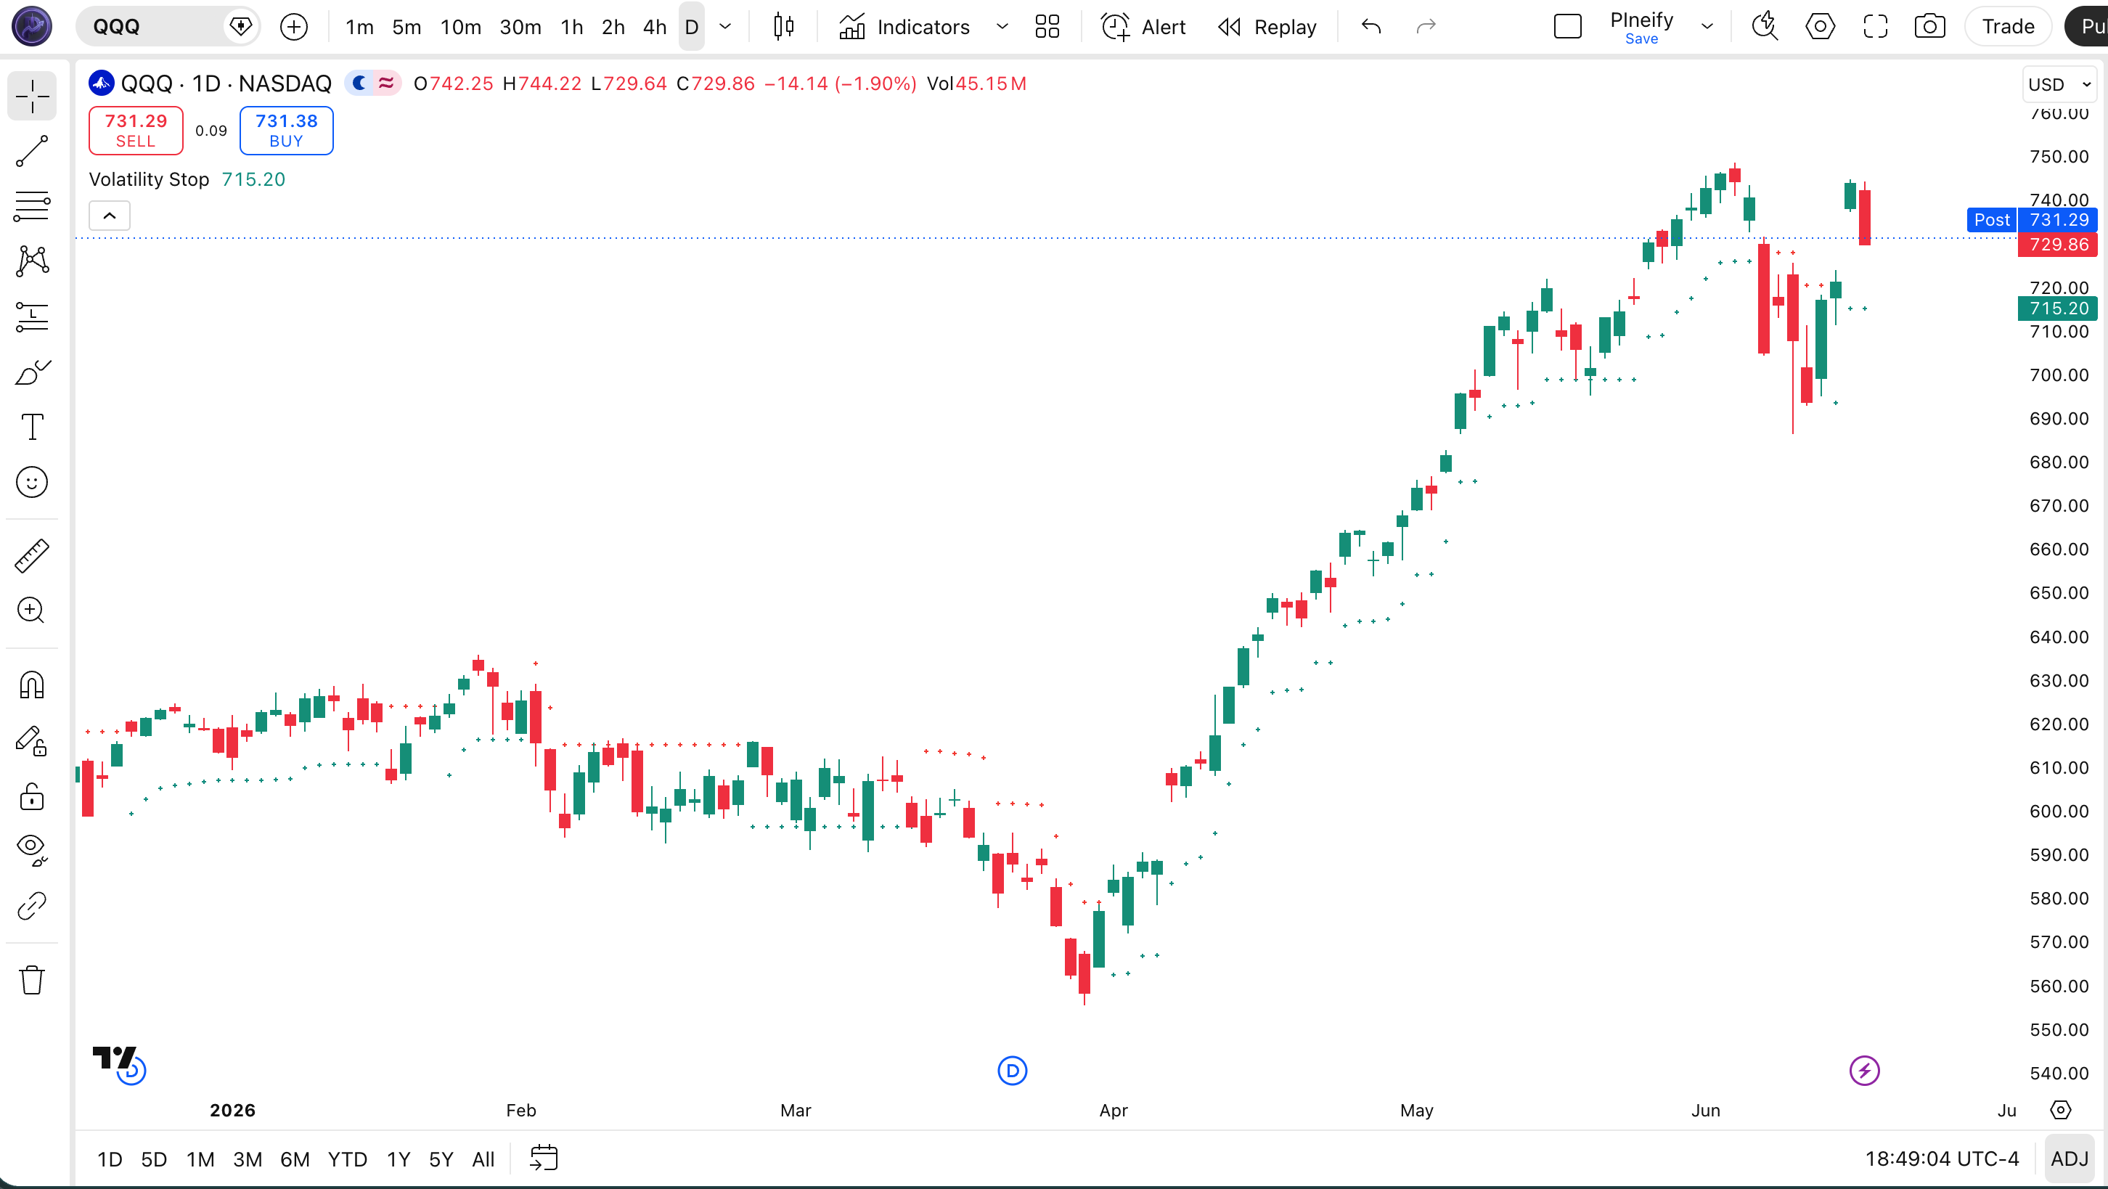Click the 731.29 SELL button
The height and width of the screenshot is (1189, 2108).
tap(136, 131)
